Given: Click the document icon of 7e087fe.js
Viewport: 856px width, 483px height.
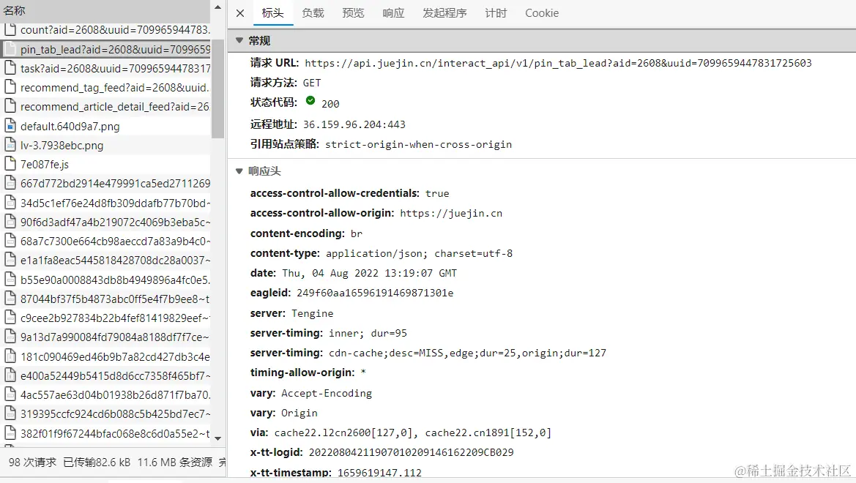Looking at the screenshot, I should click(10, 164).
